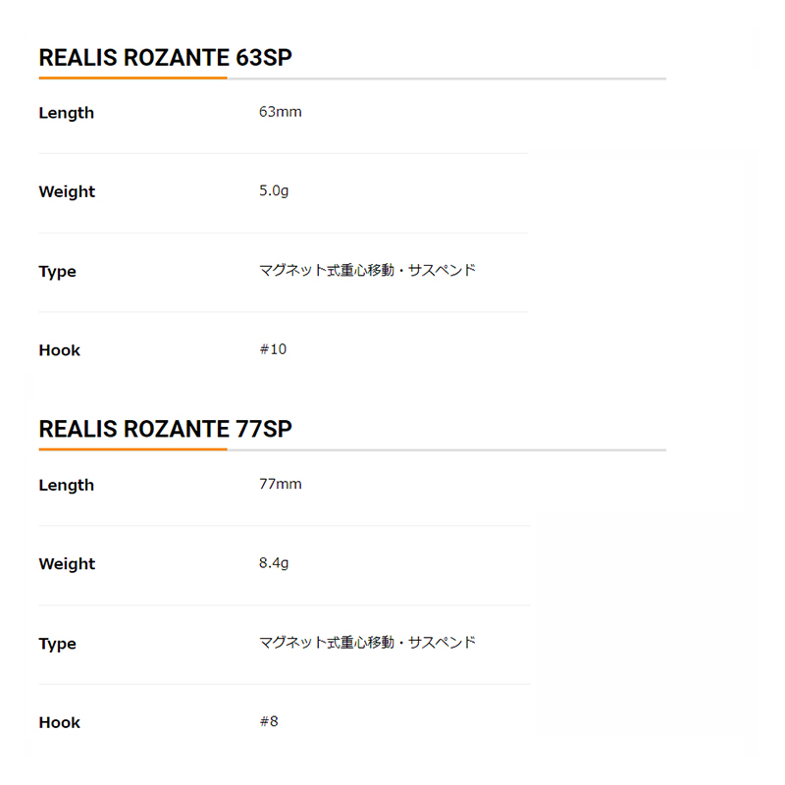Viewport: 785px width, 785px height.
Task: Click the orange underline below the 63SP heading
Action: 132,78
